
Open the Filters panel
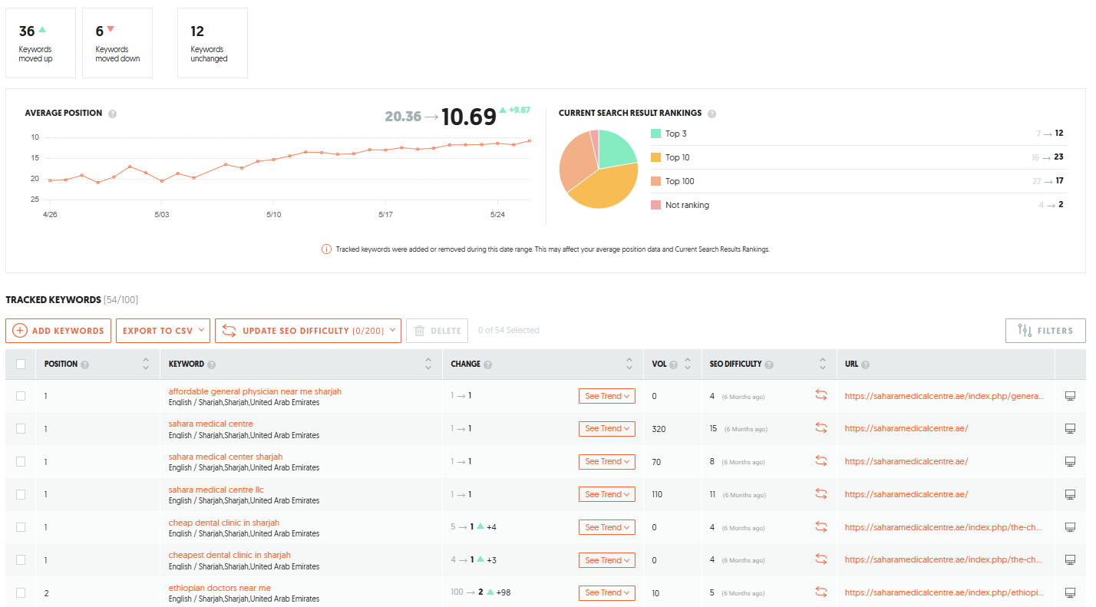[x=1045, y=330]
